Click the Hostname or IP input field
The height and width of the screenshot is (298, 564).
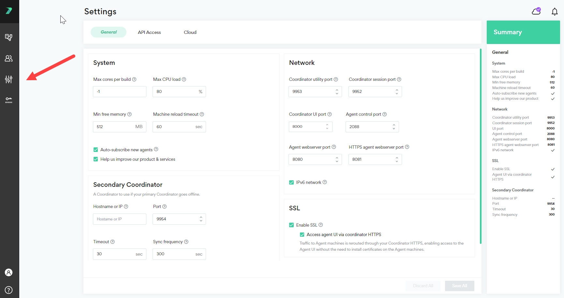tap(119, 219)
